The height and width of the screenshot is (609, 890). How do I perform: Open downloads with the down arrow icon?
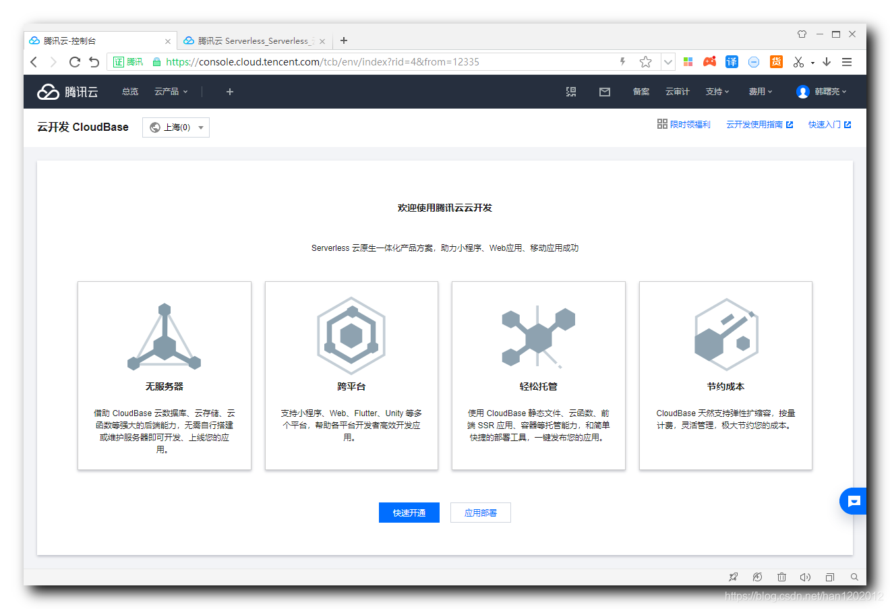pyautogui.click(x=827, y=62)
